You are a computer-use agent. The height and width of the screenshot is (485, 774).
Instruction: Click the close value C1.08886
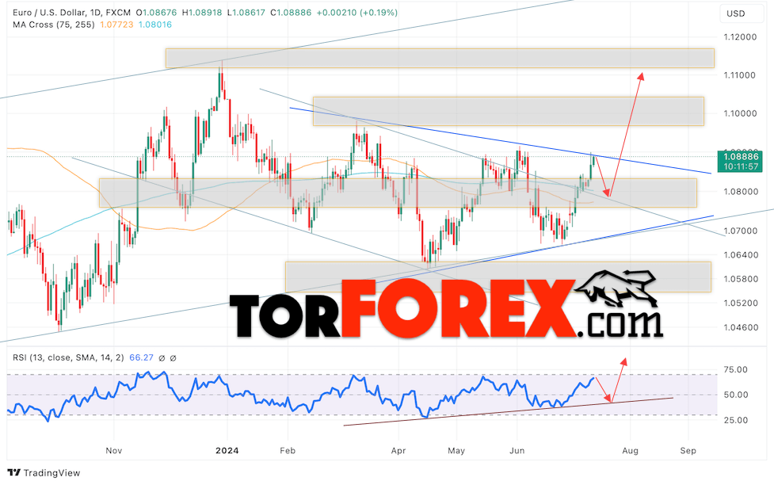point(291,13)
